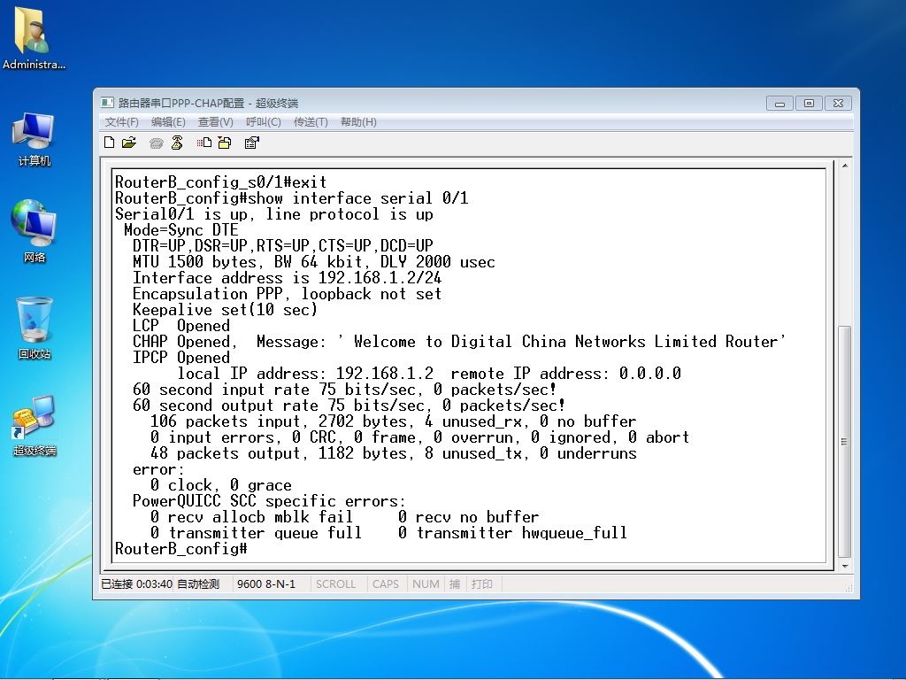
Task: Click the 'MTU 1500 bytes' line
Action: pos(314,262)
